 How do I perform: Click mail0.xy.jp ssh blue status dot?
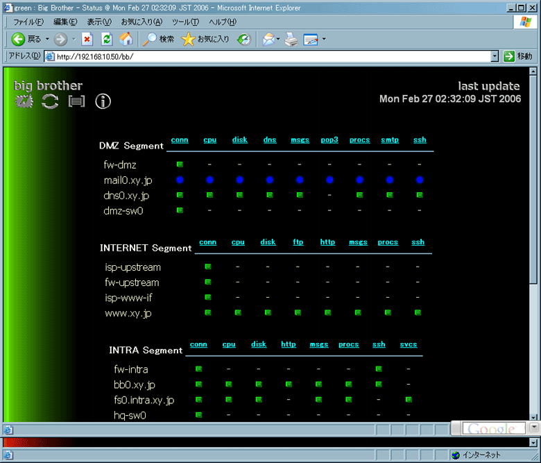(x=420, y=180)
